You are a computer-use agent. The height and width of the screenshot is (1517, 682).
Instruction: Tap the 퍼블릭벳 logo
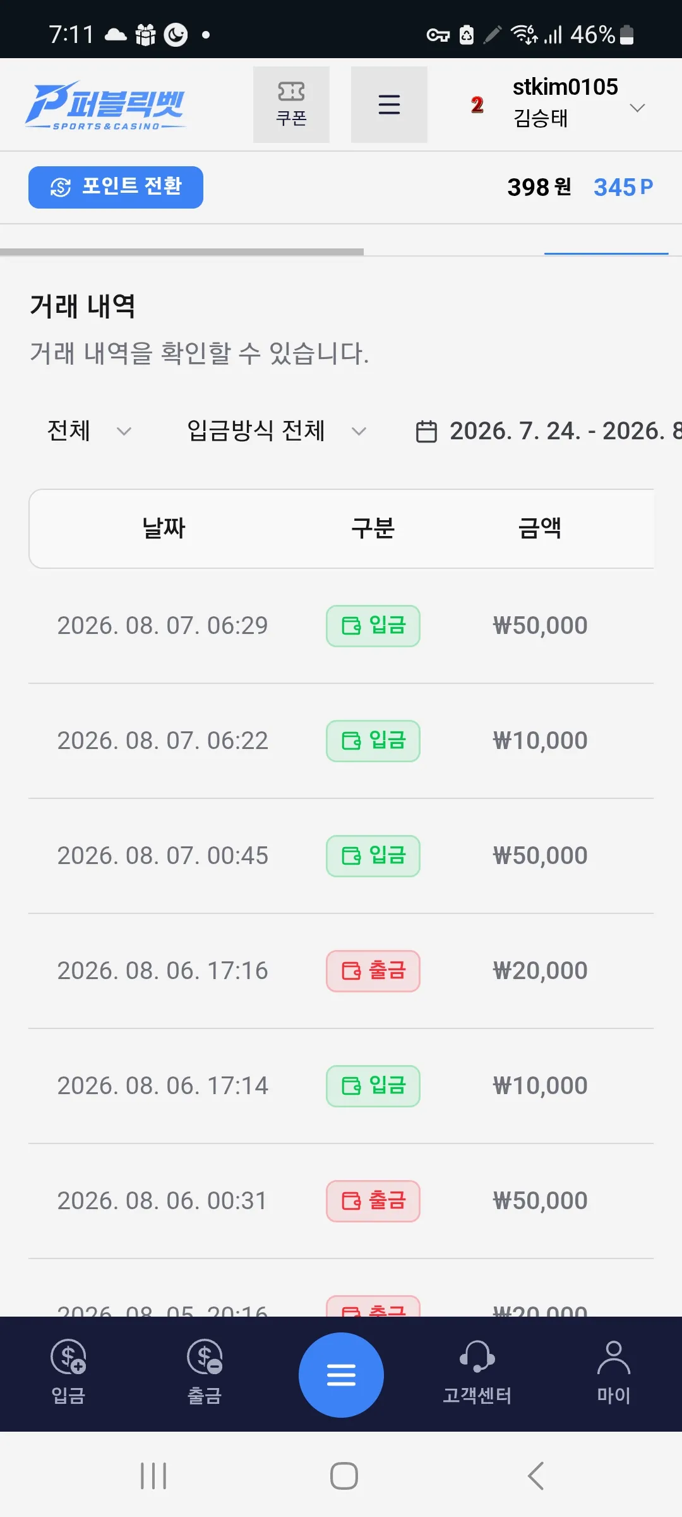coord(105,105)
